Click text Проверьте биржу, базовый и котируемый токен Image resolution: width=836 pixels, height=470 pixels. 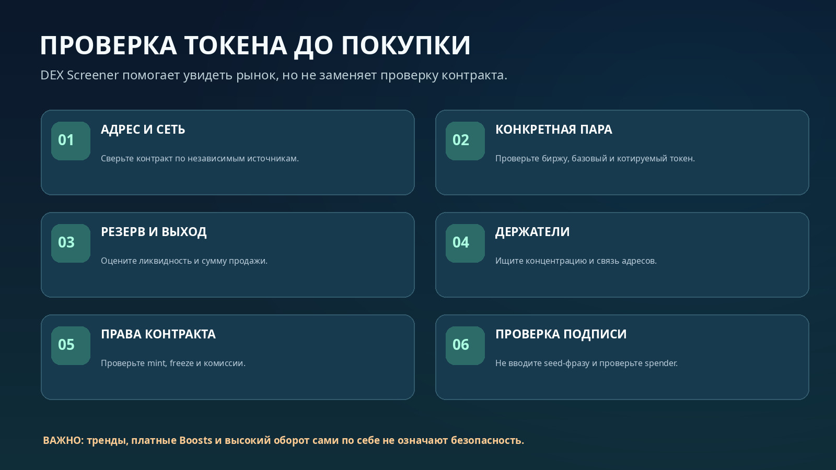[x=595, y=158]
